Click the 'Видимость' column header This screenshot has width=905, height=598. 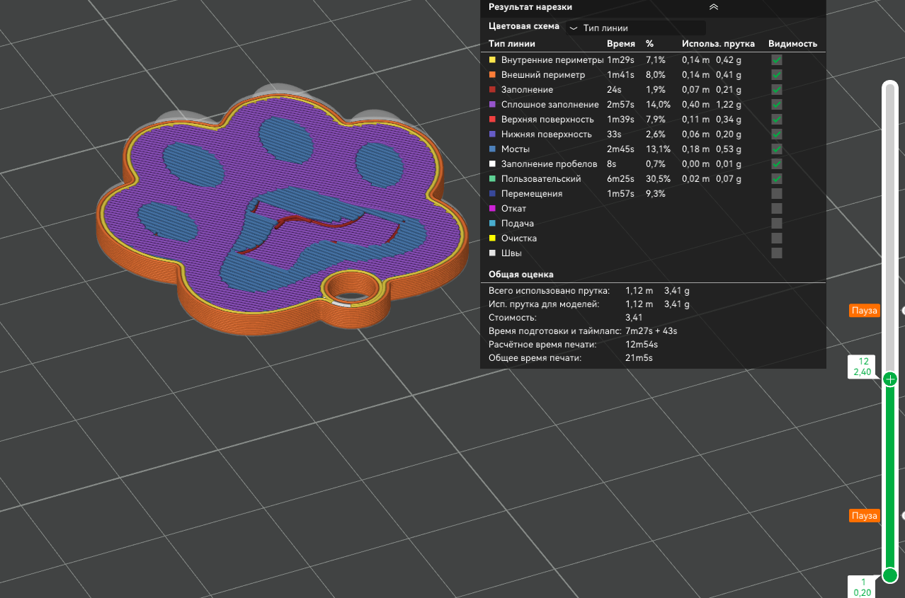click(x=792, y=44)
